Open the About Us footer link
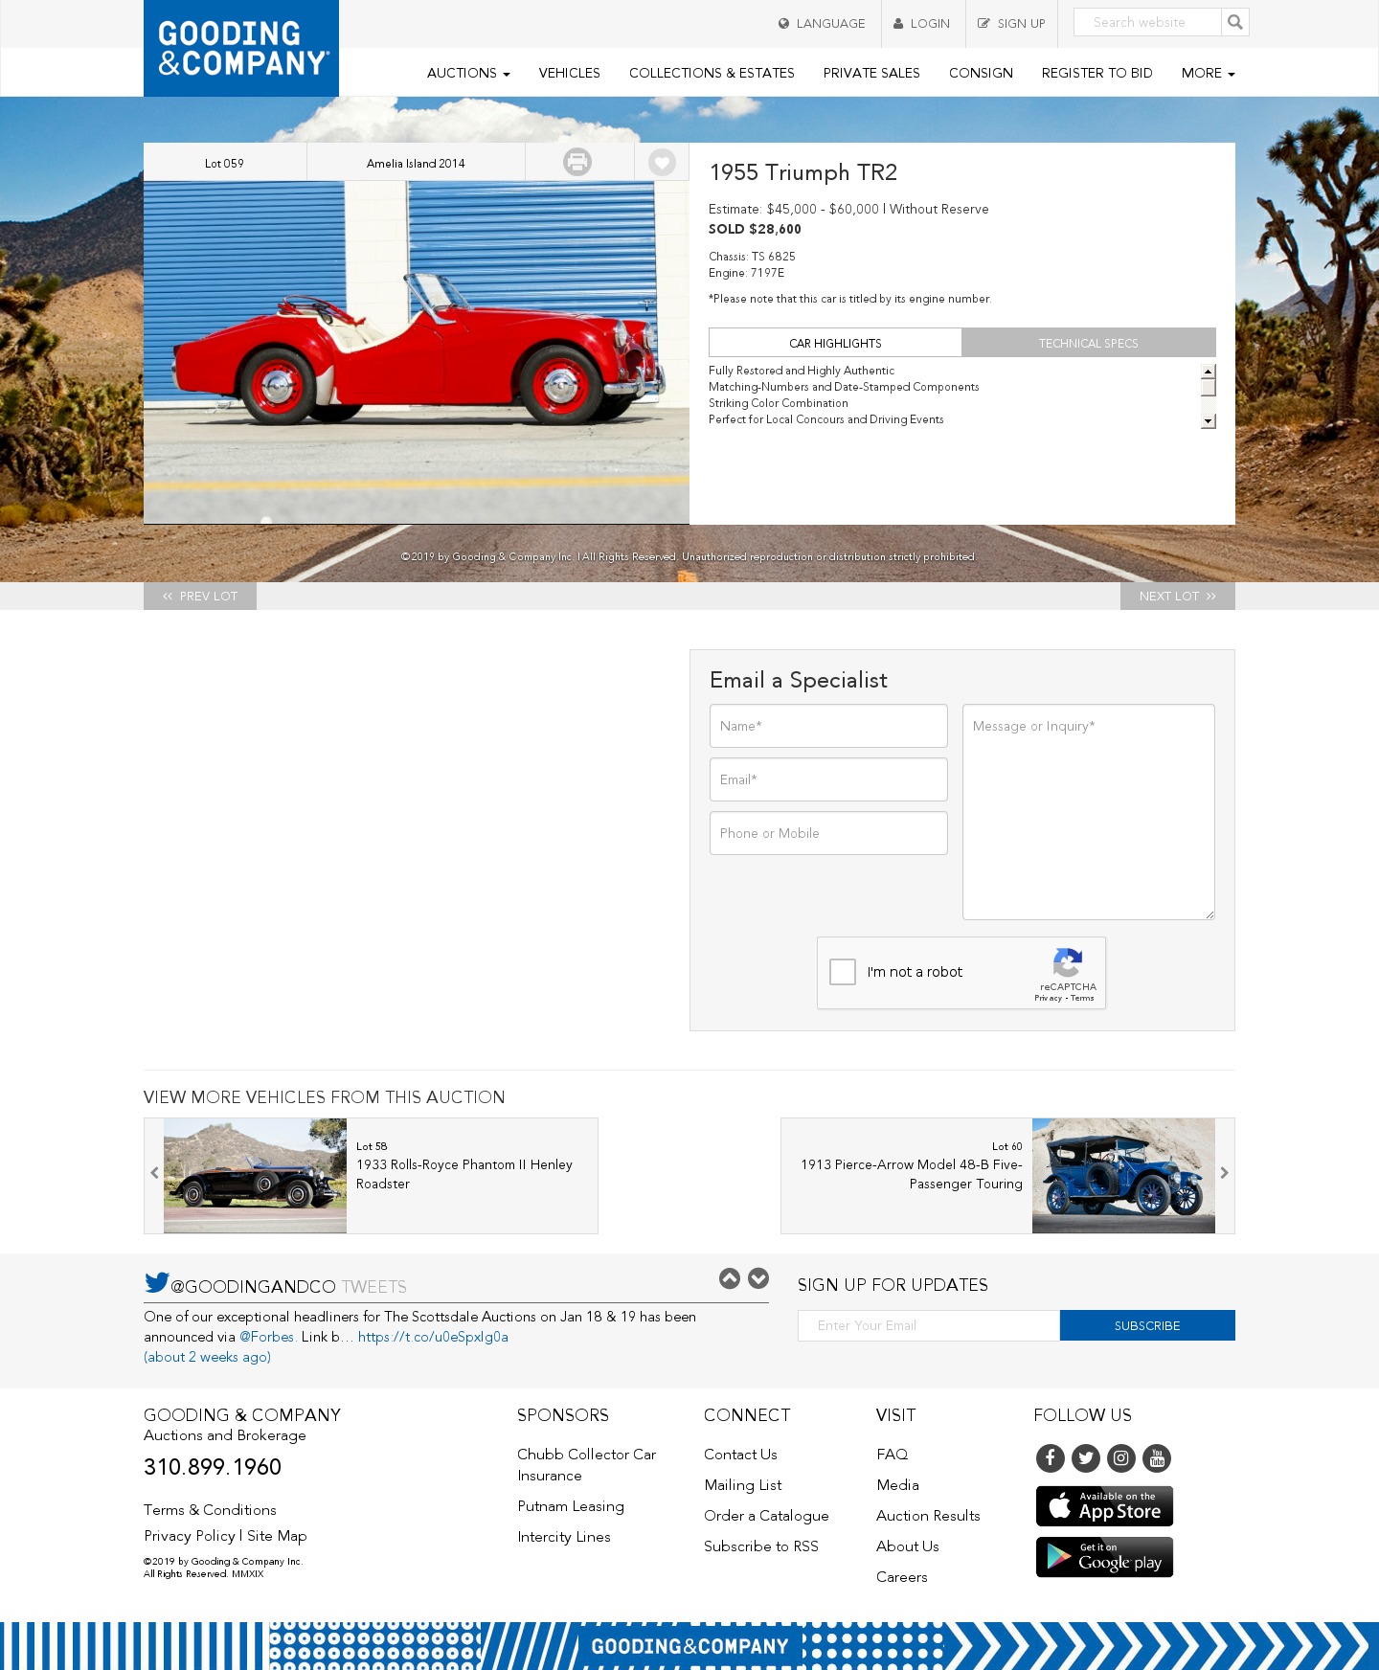Viewport: 1379px width, 1670px height. [908, 1546]
